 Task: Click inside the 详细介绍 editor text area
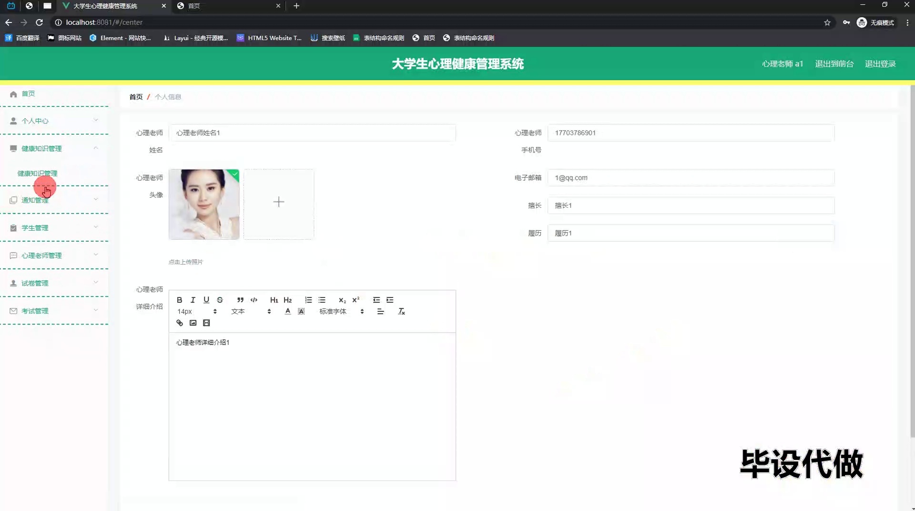pyautogui.click(x=312, y=407)
